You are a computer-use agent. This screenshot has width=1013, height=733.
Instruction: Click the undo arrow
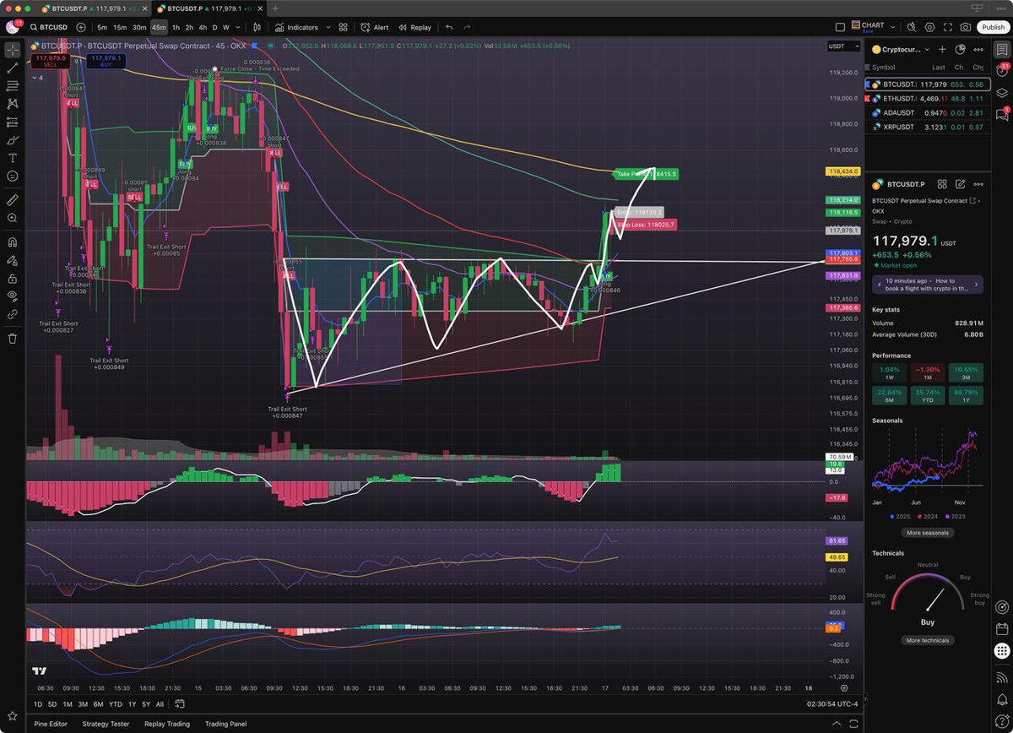449,27
